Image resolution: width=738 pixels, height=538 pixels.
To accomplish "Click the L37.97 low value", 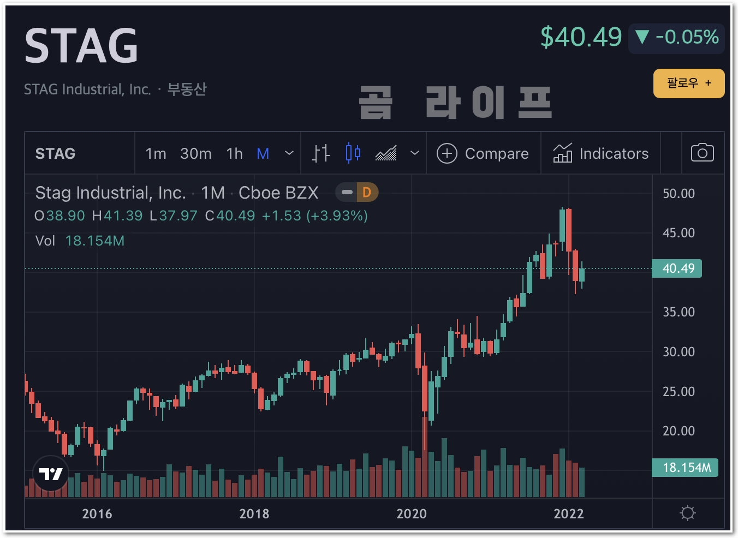I will [174, 216].
